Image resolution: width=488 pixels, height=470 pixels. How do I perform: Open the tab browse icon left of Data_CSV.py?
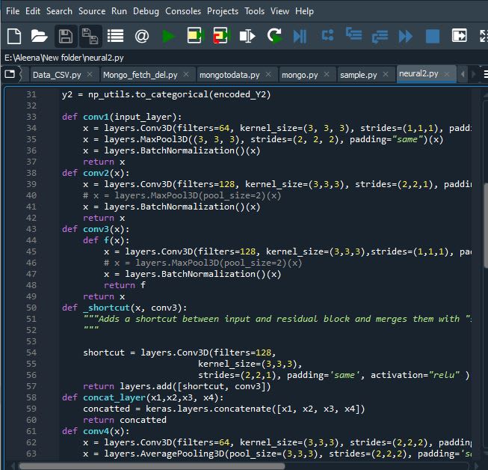[x=10, y=74]
